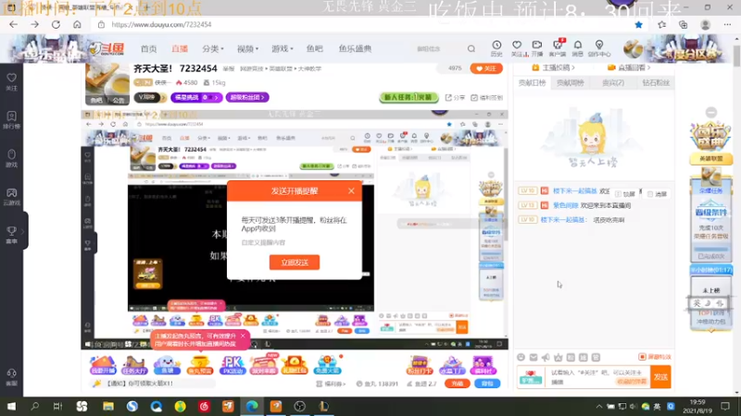Image resolution: width=741 pixels, height=416 pixels.
Task: Switch to the 贵宾(2) tab
Action: pyautogui.click(x=613, y=82)
